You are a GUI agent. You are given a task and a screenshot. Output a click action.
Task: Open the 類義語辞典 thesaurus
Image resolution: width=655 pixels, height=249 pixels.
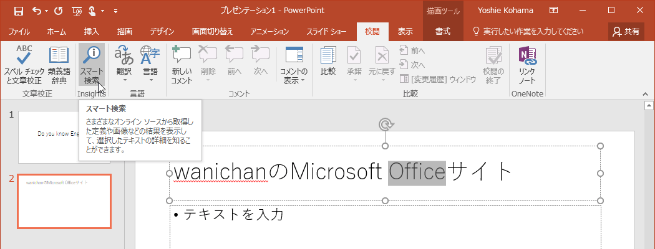click(x=59, y=65)
